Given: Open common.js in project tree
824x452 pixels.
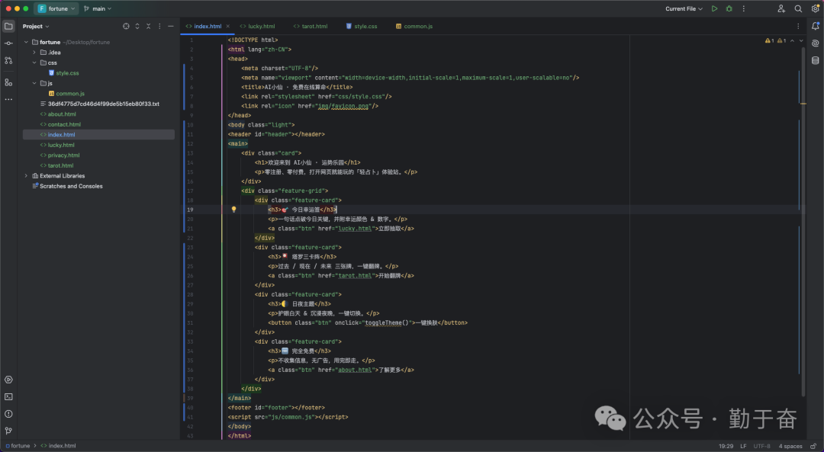Looking at the screenshot, I should [70, 94].
